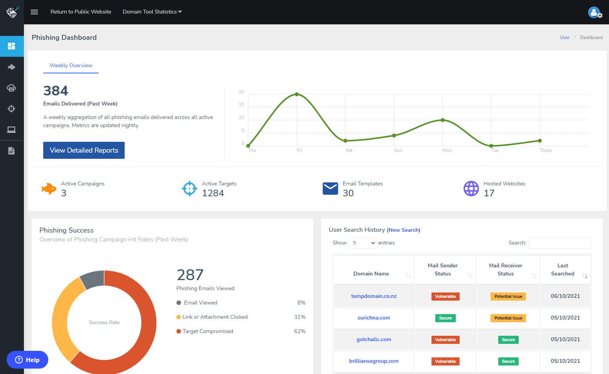
Task: Click View Detailed Reports button
Action: click(x=84, y=150)
